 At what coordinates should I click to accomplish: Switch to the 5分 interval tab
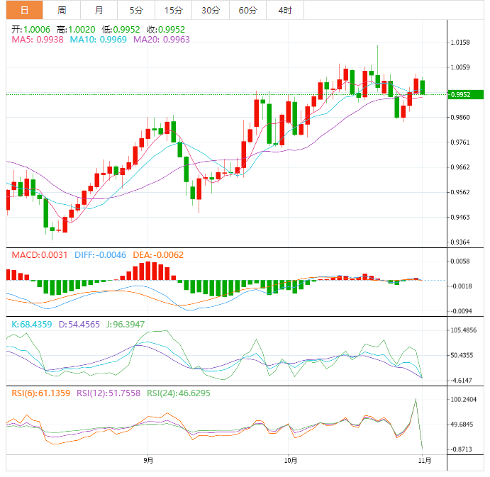[x=135, y=10]
